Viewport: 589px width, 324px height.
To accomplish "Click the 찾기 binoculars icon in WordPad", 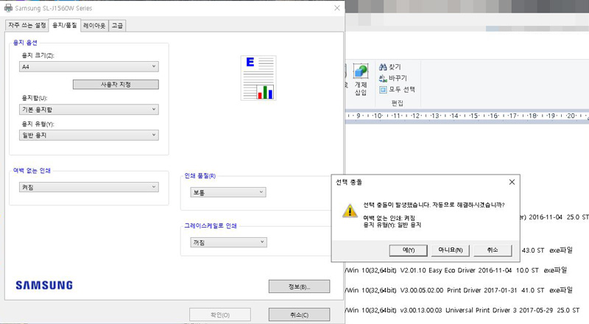I will (x=383, y=67).
